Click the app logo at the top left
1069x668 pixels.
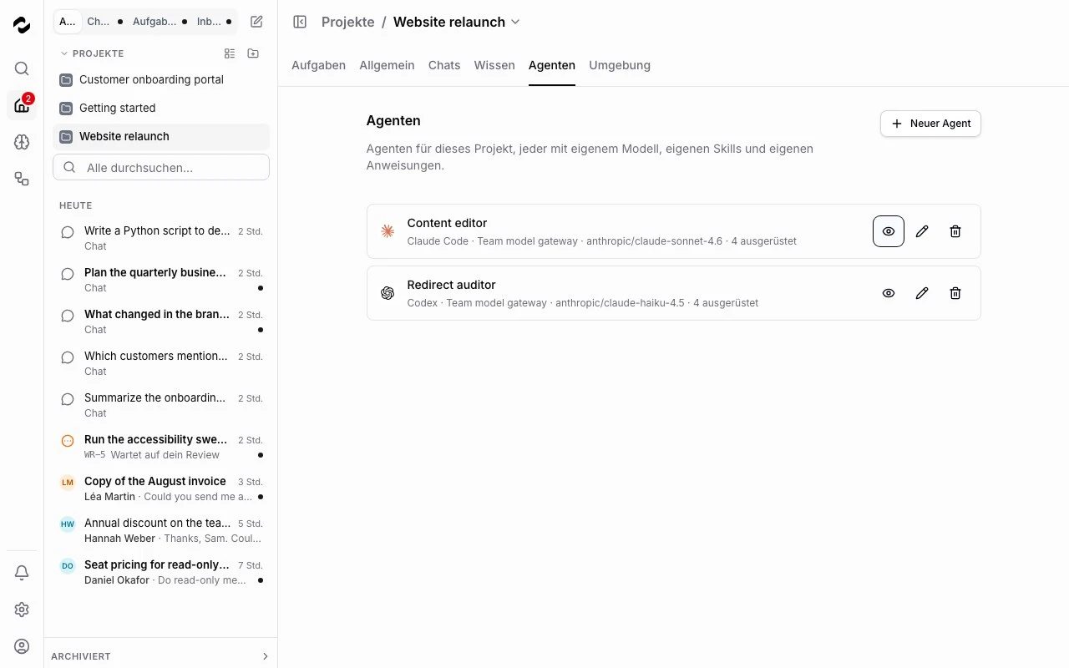point(22,25)
